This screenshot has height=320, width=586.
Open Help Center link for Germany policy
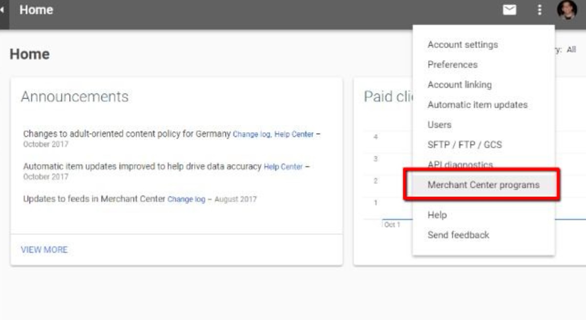[293, 134]
